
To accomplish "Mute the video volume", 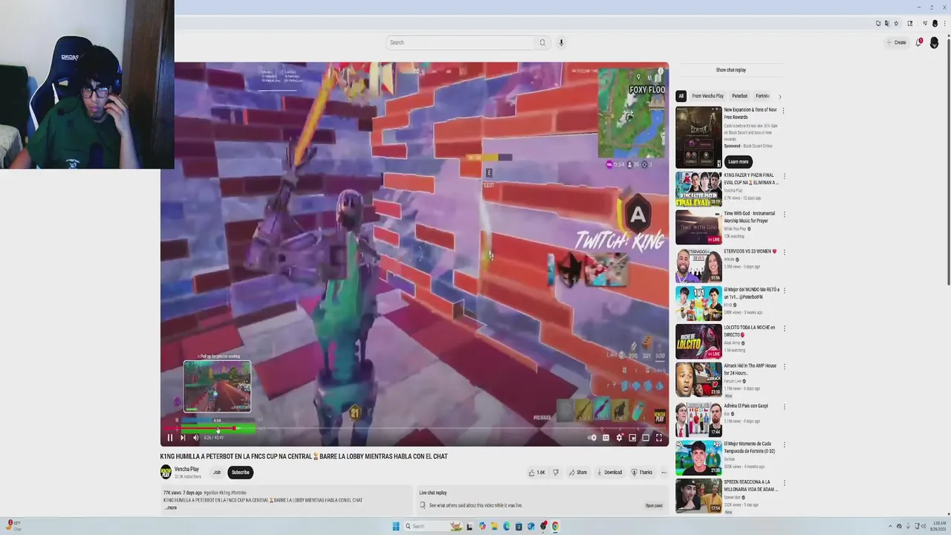I will 196,438.
